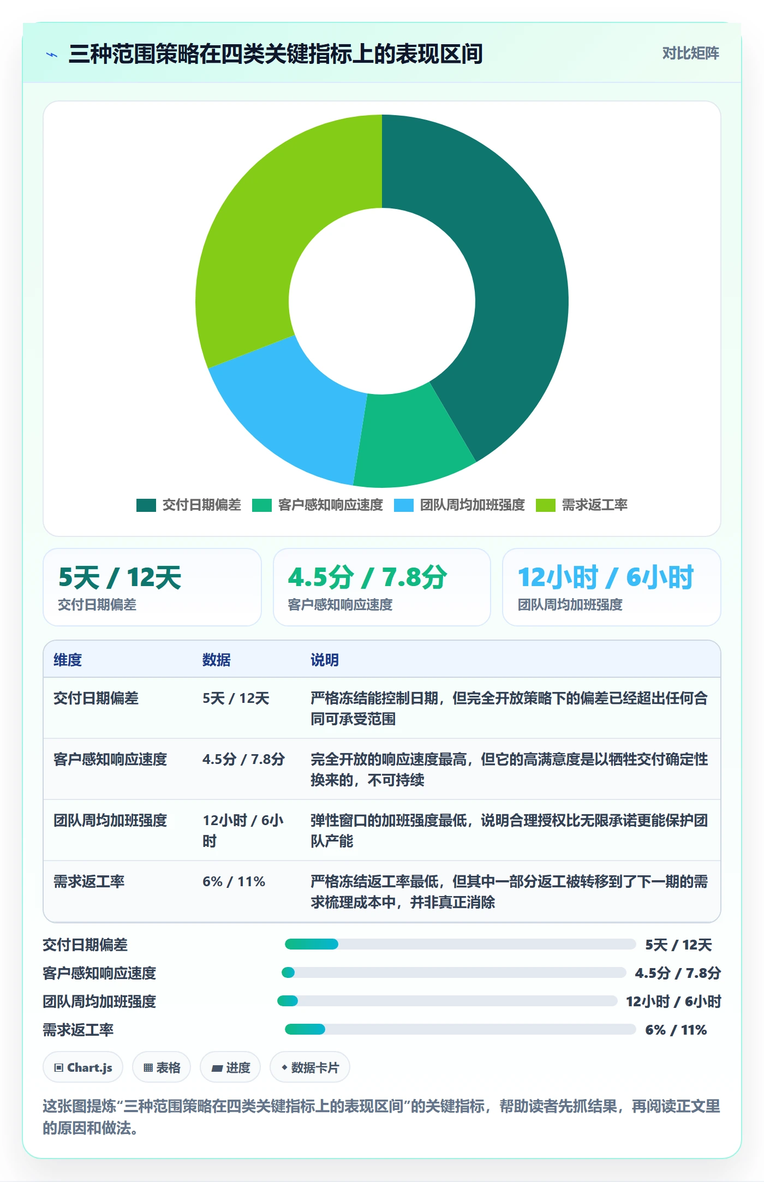Click the 6% / 11% progress value label
This screenshot has width=764, height=1182.
(676, 1030)
